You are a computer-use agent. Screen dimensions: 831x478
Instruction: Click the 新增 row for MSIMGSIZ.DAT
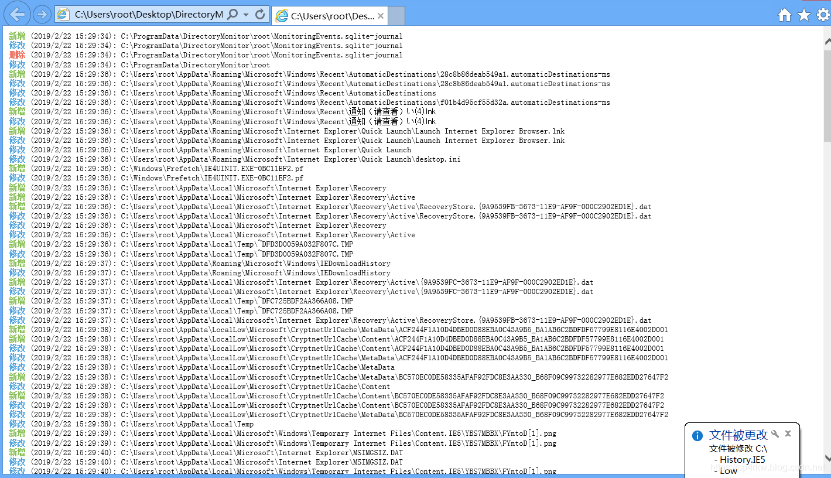coord(206,453)
